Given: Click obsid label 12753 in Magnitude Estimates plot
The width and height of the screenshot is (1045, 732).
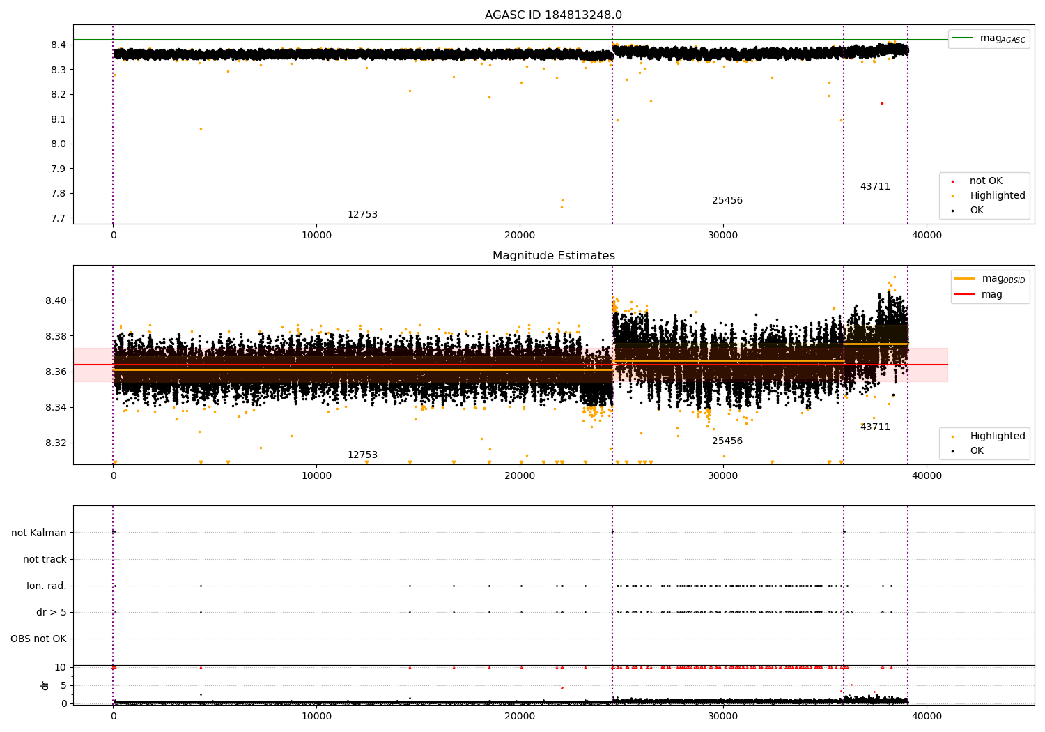Looking at the screenshot, I should point(362,455).
